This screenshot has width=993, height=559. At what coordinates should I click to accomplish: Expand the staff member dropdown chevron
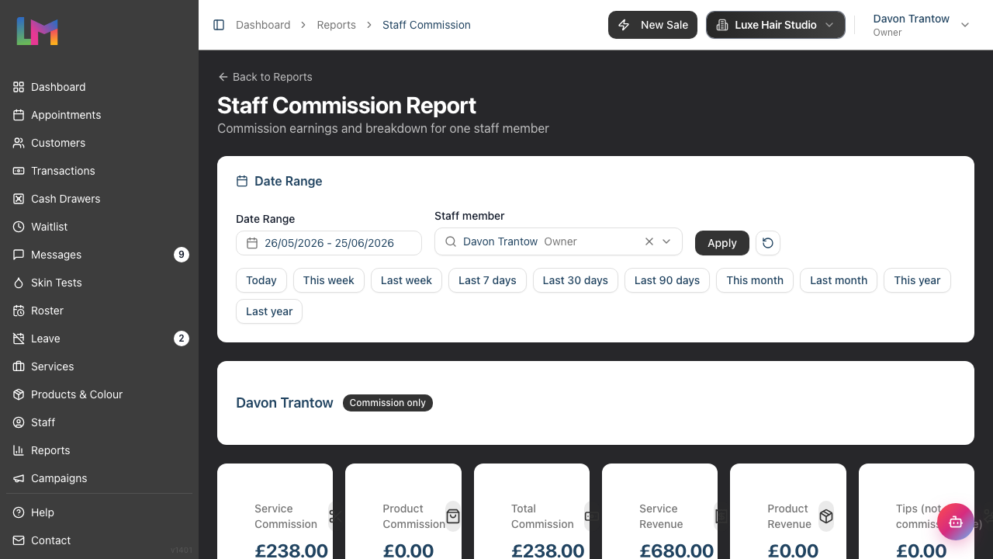[x=666, y=241]
